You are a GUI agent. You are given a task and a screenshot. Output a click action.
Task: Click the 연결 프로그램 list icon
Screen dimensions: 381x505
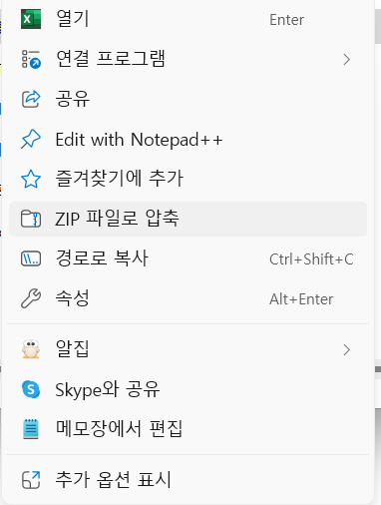31,59
